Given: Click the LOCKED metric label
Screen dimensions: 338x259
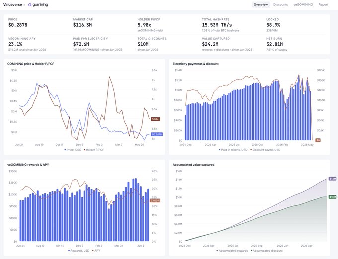Looking at the screenshot, I should coord(273,19).
